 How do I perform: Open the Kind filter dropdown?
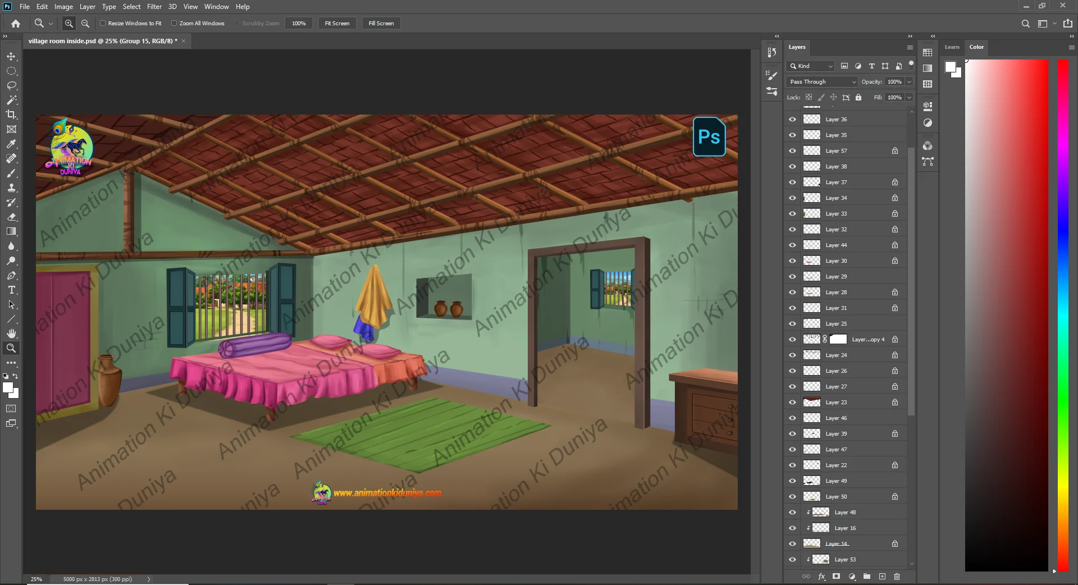[811, 66]
